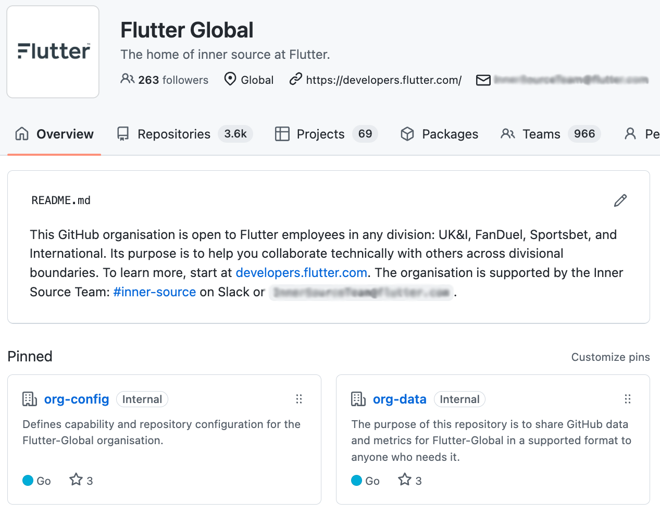660x515 pixels.
Task: Click the Internal badge next to org-data
Action: 459,399
